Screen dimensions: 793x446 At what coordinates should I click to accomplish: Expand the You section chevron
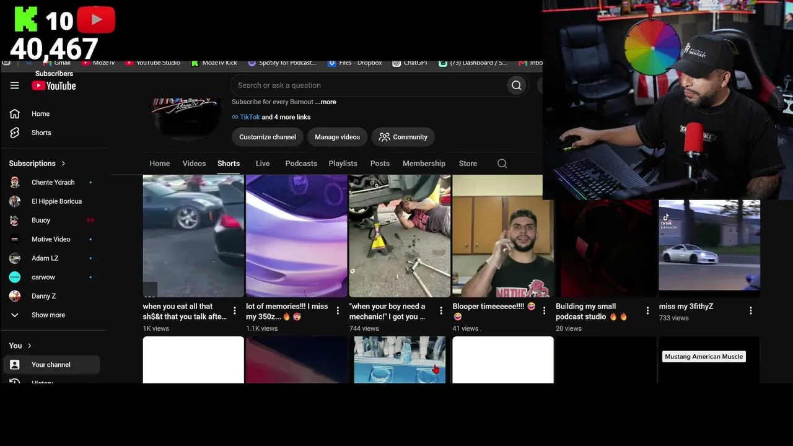pos(29,346)
